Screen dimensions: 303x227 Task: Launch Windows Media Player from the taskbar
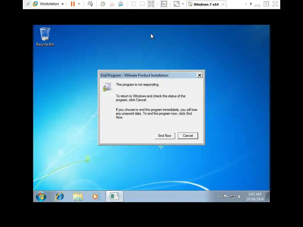(x=96, y=196)
